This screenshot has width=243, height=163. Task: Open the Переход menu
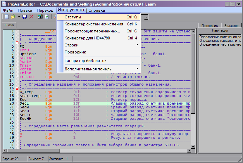tap(45, 11)
